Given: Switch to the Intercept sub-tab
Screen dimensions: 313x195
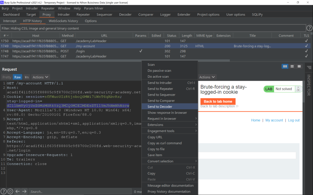Looking at the screenshot, I should [10, 21].
